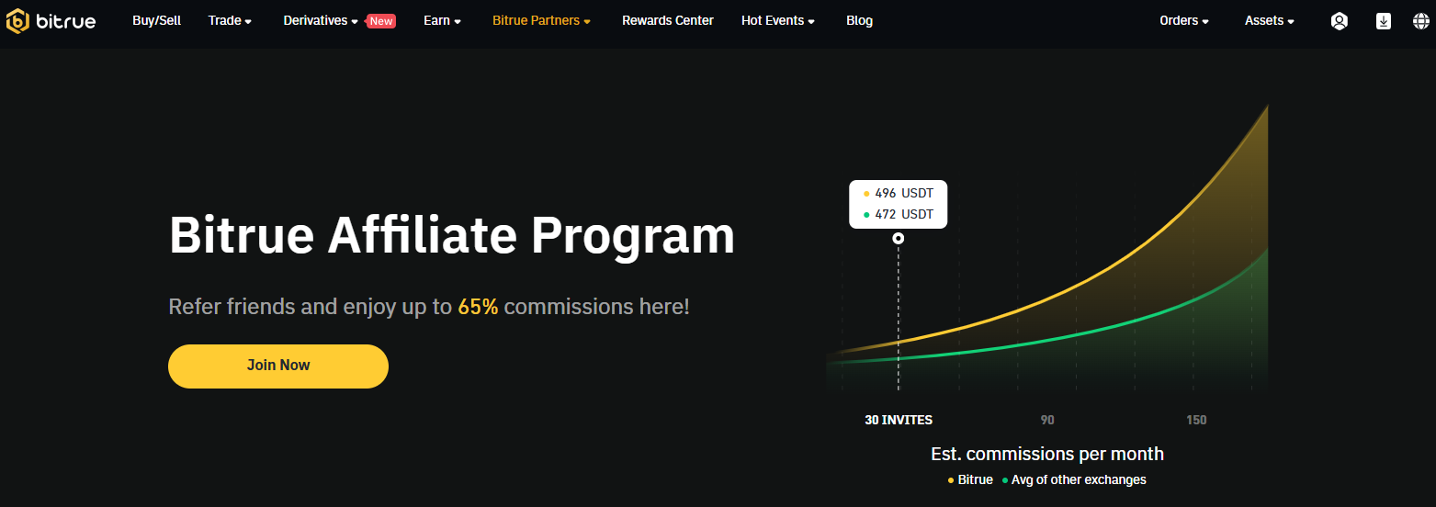This screenshot has width=1436, height=507.
Task: Click the 65% commissions text
Action: tap(478, 307)
